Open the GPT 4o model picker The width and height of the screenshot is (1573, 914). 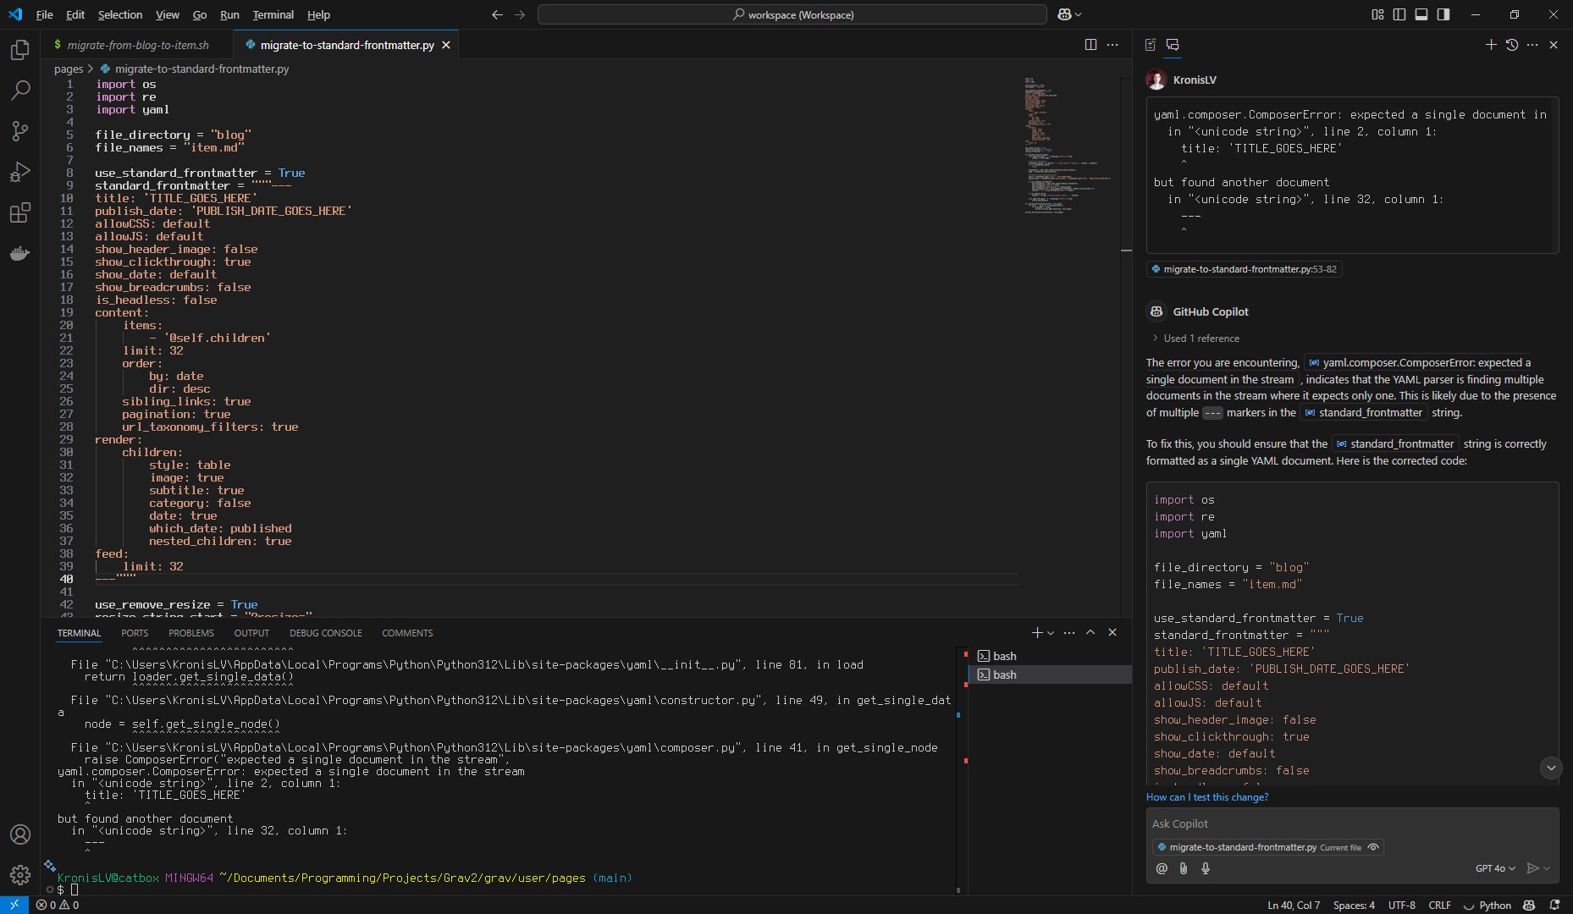(1494, 868)
